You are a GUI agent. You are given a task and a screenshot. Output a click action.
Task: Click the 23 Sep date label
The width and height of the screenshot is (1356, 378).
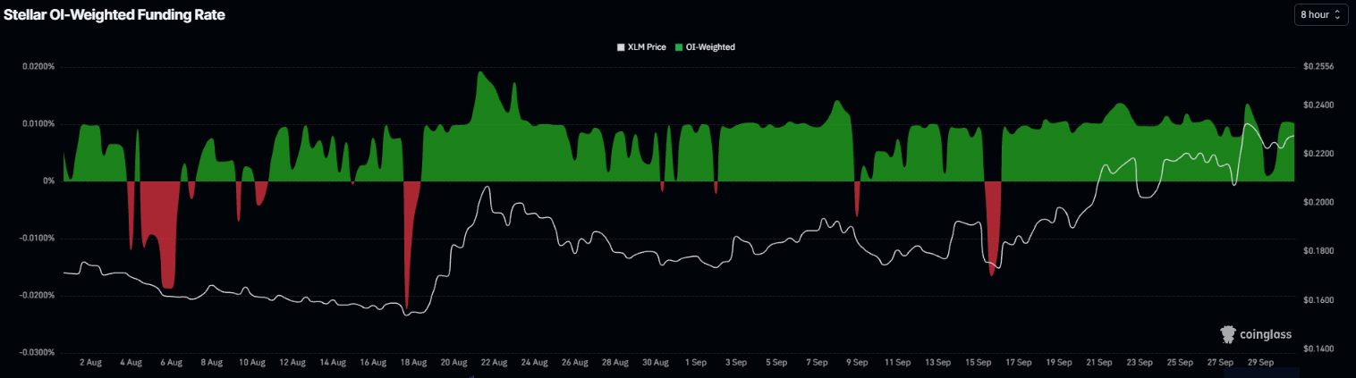[x=1140, y=364]
